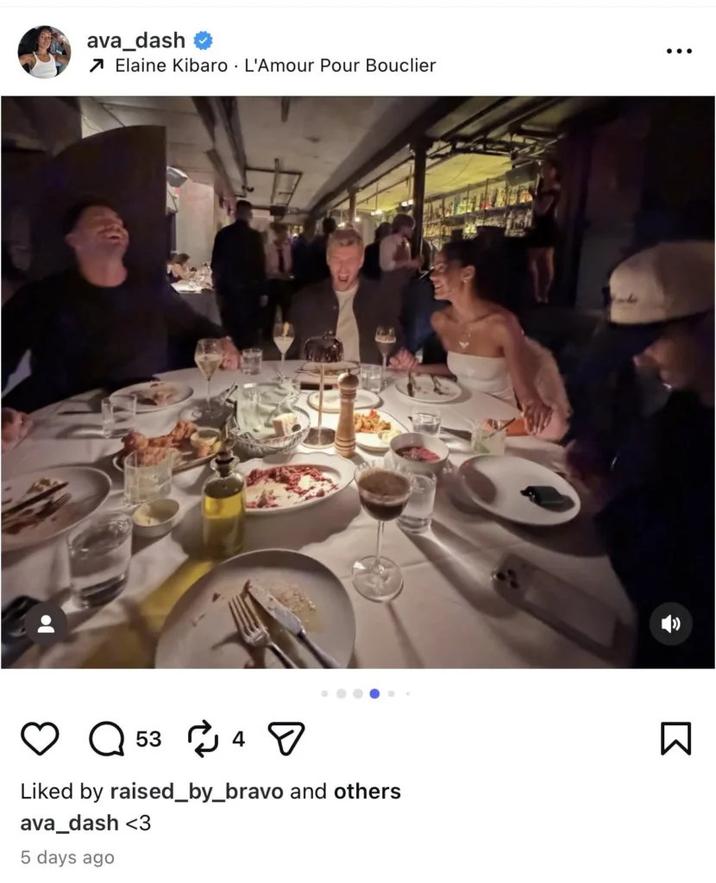Click the audio arrow icon beside Elaine Kibaro
The image size is (716, 883).
click(97, 66)
